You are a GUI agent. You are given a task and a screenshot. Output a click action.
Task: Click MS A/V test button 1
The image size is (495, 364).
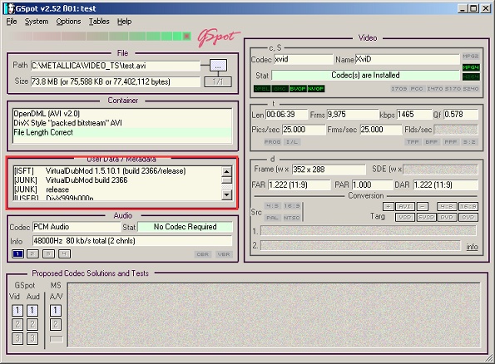point(56,311)
